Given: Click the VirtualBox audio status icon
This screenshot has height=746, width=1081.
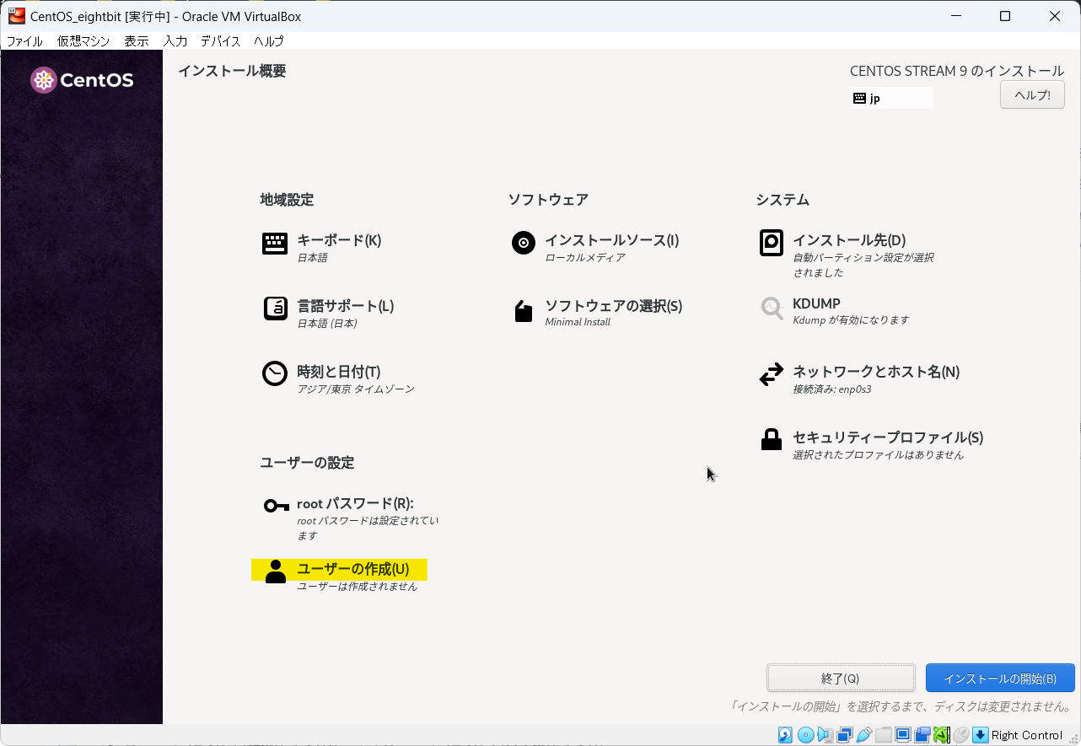Looking at the screenshot, I should click(826, 735).
